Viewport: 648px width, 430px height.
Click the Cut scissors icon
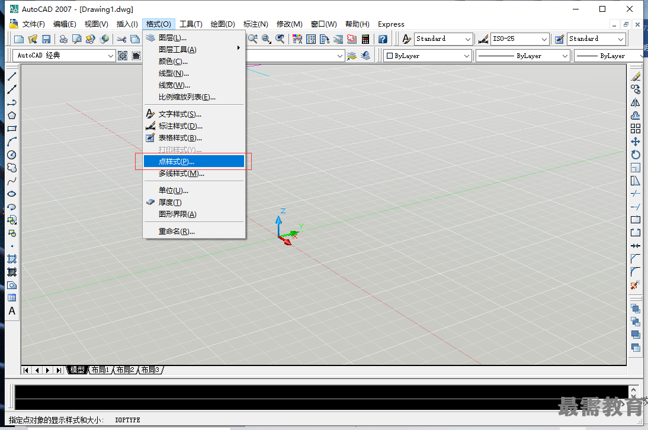pos(121,39)
